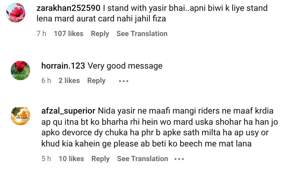The height and width of the screenshot is (171, 282).
Task: See translation of zarakhan252590's comment
Action: click(x=142, y=33)
